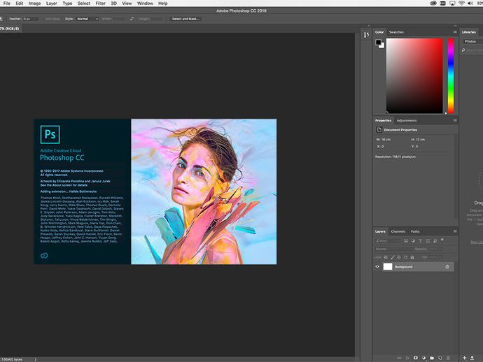Click the Document Properties page icon

click(379, 130)
